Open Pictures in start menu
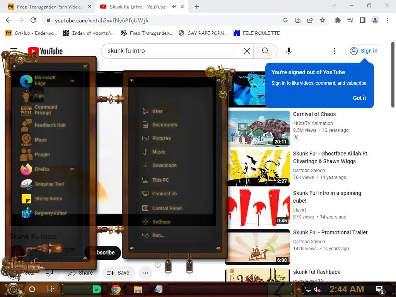This screenshot has height=297, width=396. pos(157,138)
